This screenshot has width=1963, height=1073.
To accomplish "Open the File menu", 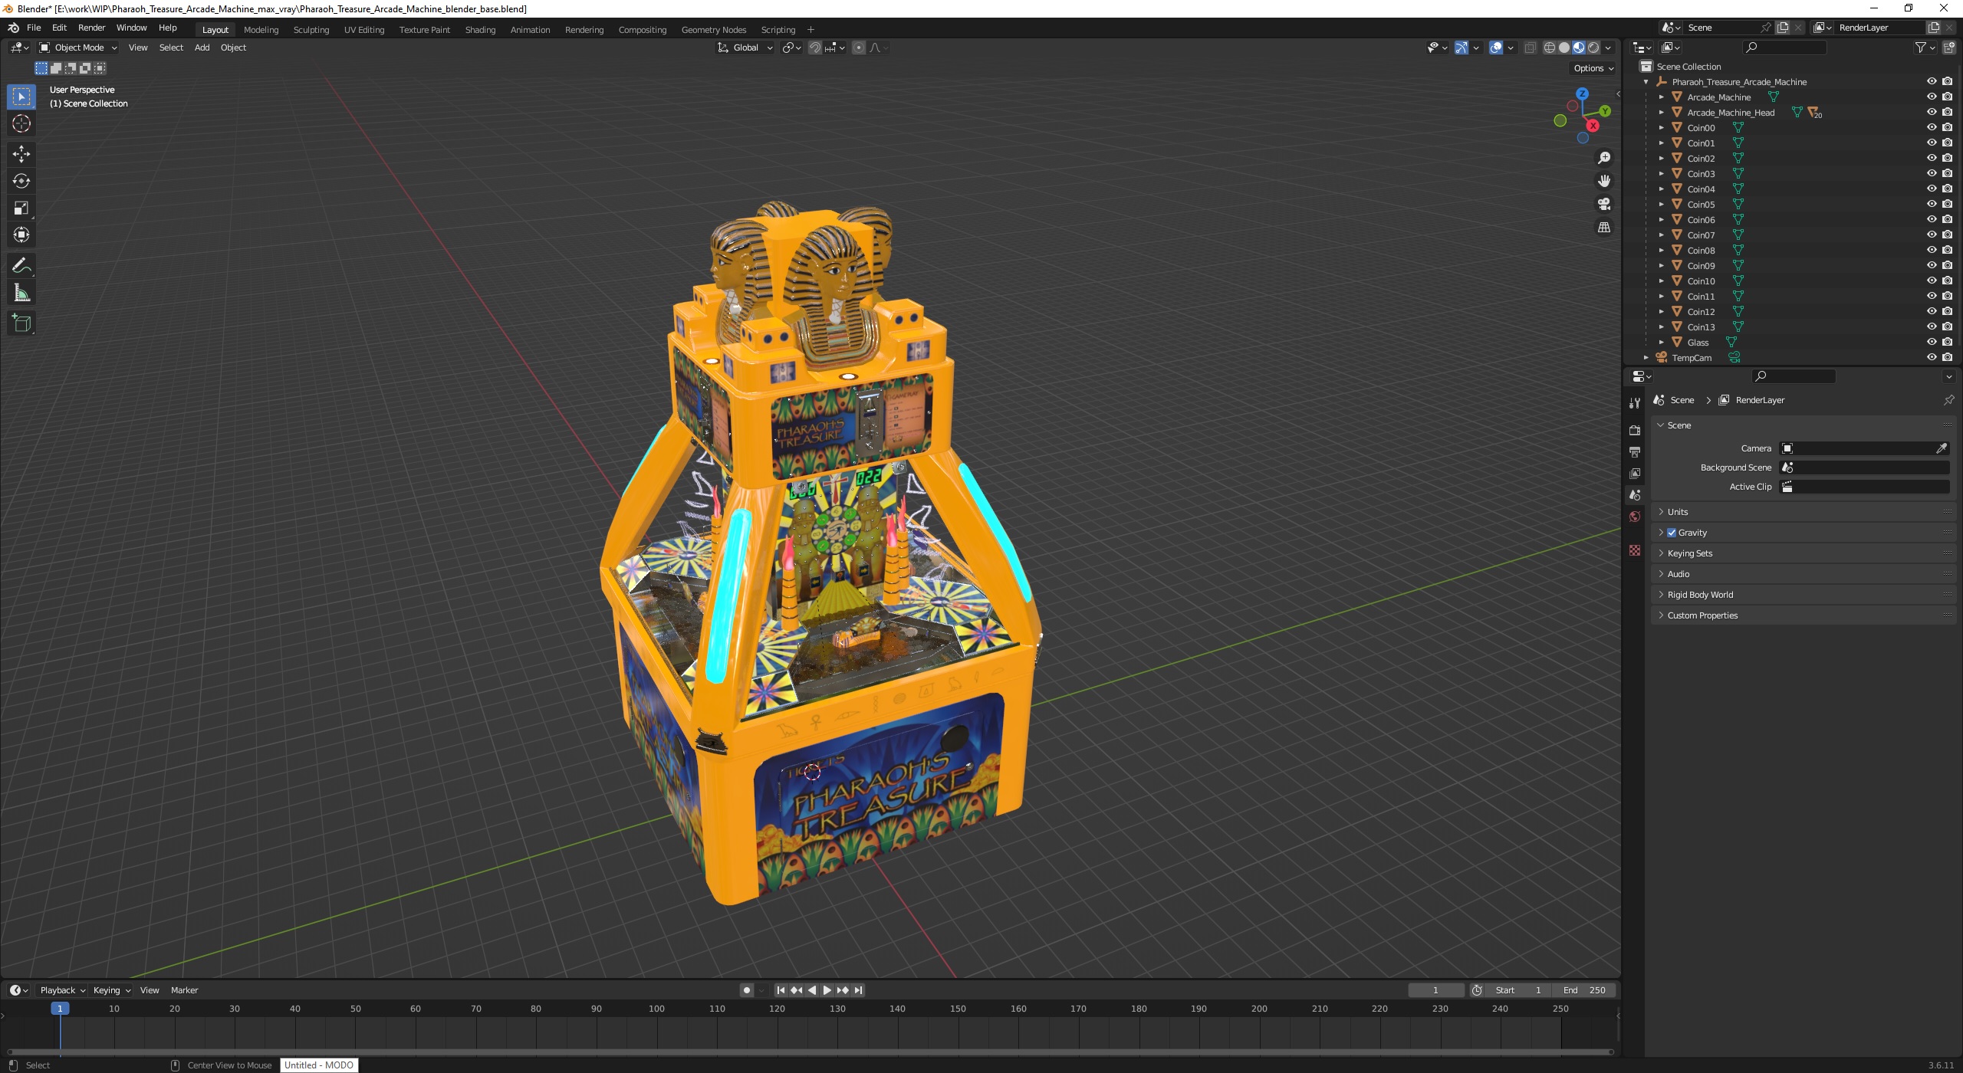I will click(x=34, y=28).
